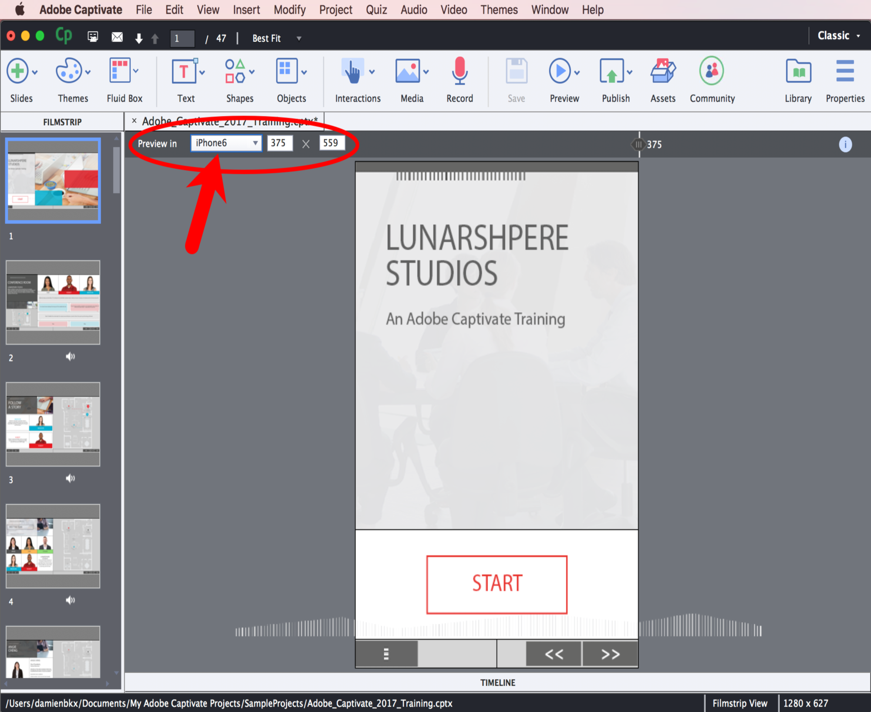Image resolution: width=871 pixels, height=712 pixels.
Task: Open the Quiz menu
Action: tap(376, 10)
